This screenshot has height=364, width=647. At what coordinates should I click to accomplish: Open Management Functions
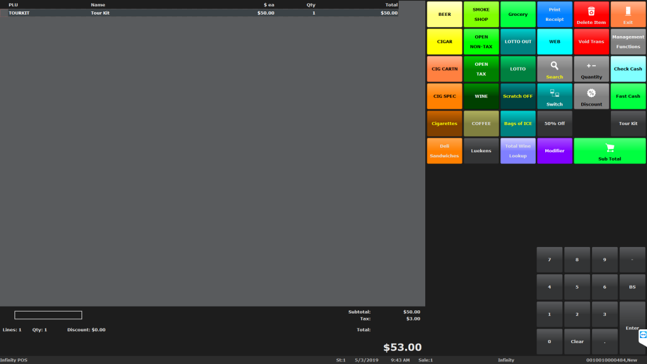(x=628, y=41)
